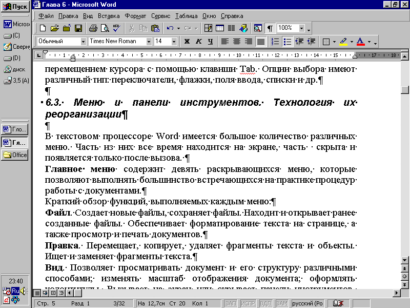Open the Tables and Borders toolbar icon
This screenshot has width=410, height=308.
coord(208,28)
